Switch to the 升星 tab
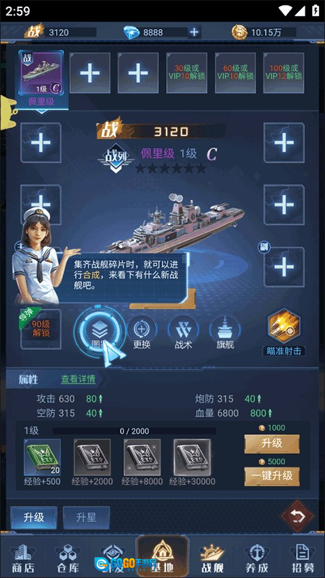 pyautogui.click(x=86, y=517)
